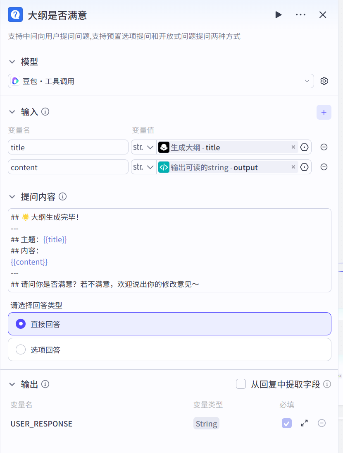343x453 pixels.
Task: Select the 直接回答 radio option
Action: 21,324
